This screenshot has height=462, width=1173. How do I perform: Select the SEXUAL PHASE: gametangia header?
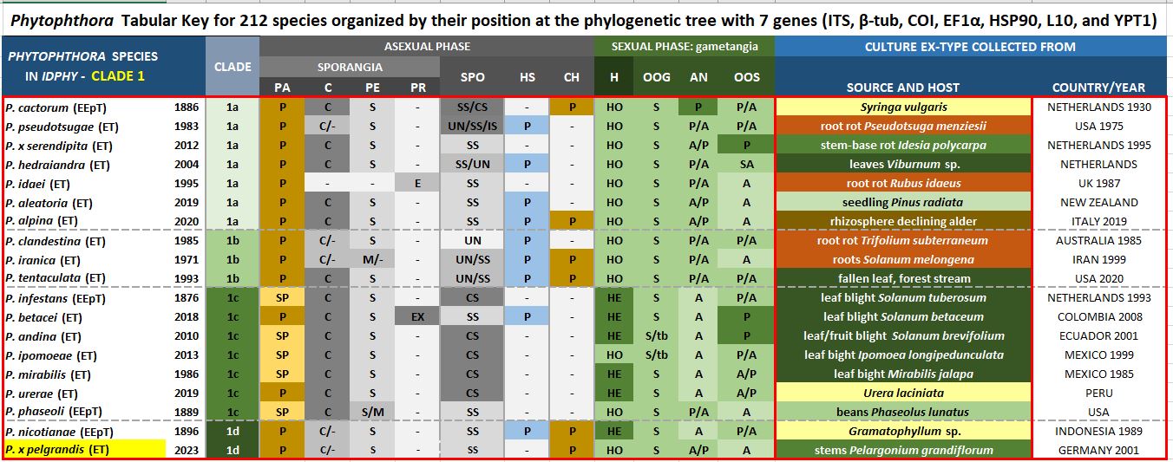point(684,46)
